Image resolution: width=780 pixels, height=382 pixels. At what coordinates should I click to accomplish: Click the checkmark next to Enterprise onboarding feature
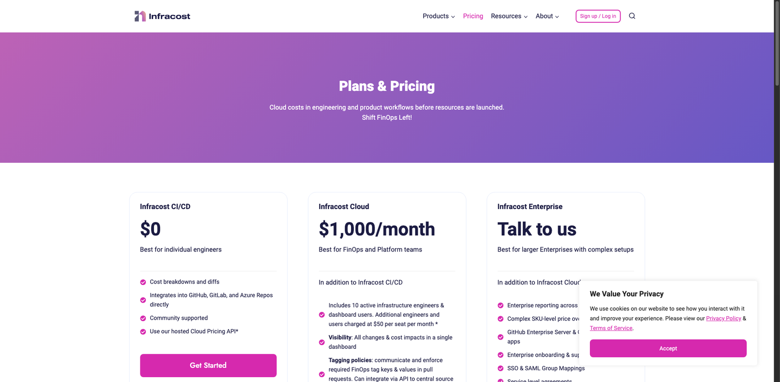(500, 355)
